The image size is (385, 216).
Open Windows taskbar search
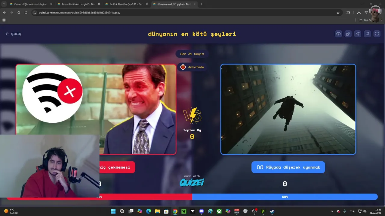(x=122, y=211)
